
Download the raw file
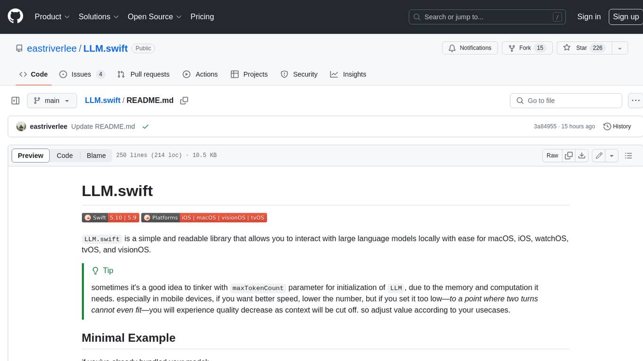click(x=582, y=155)
